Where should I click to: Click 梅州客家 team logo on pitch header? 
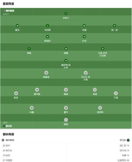point(4,11)
